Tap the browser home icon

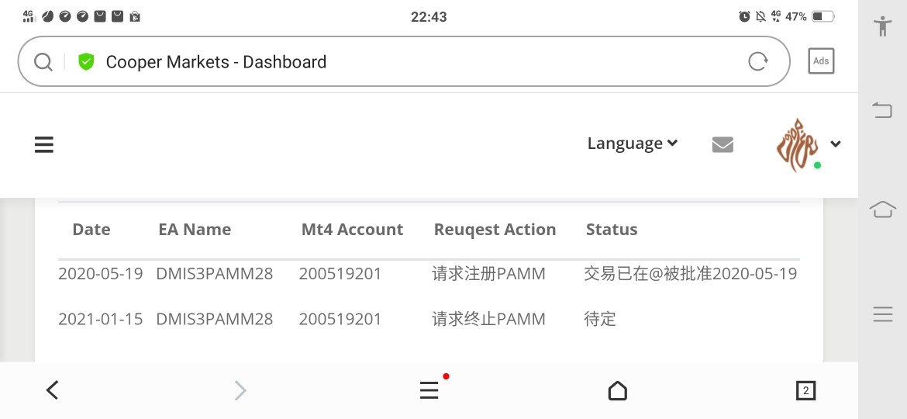pos(617,390)
